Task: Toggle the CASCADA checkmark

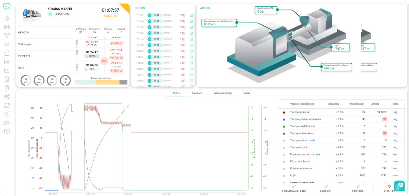Action: tap(358, 186)
